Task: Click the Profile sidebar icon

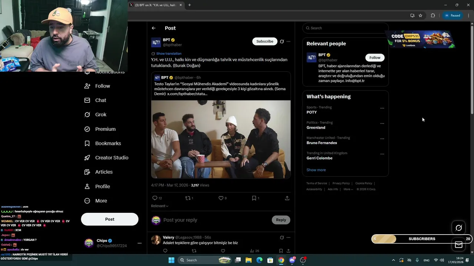Action: 87,186
